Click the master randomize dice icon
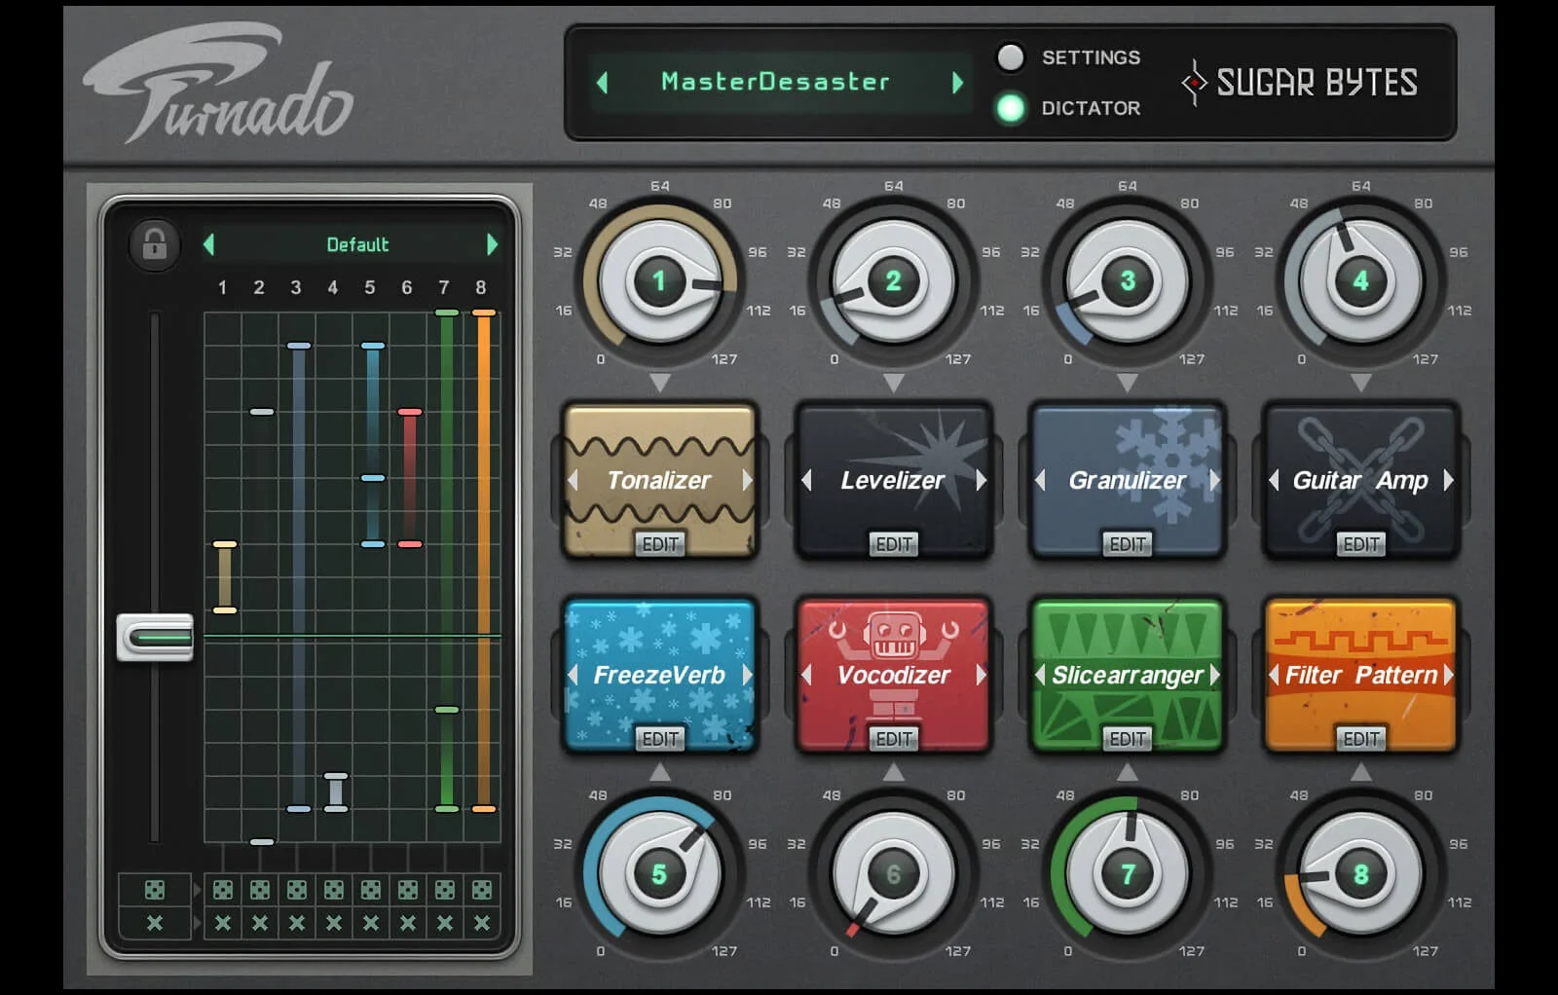1558x995 pixels. click(x=154, y=890)
